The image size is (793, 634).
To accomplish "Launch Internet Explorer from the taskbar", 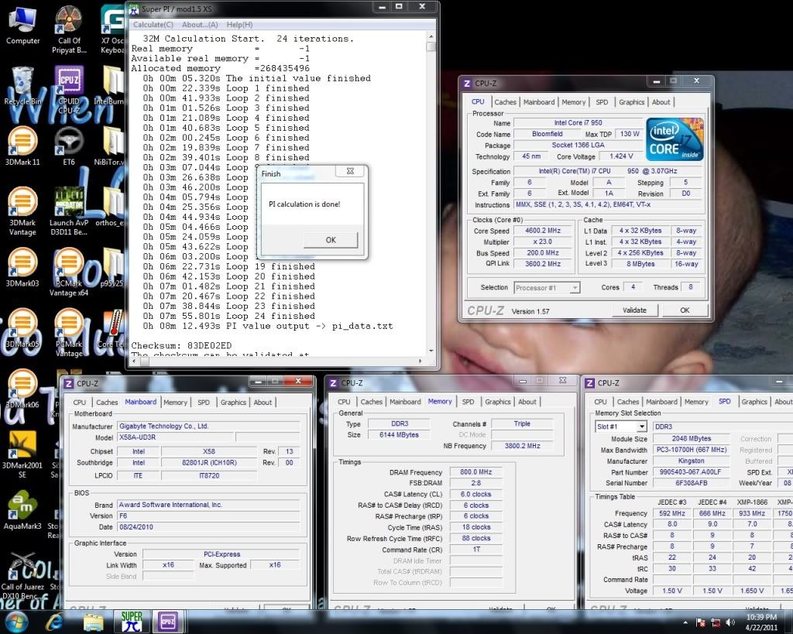I will pos(55,622).
